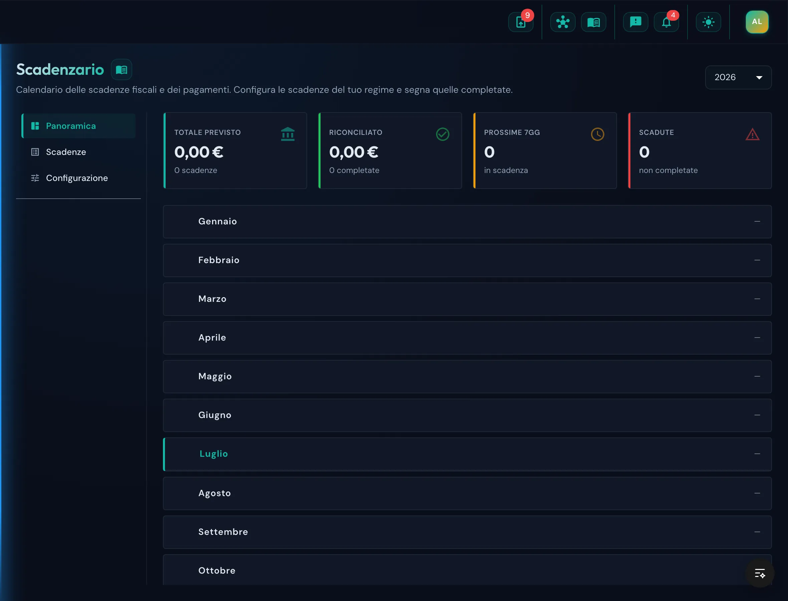Screen dimensions: 788x601
Task: Click the checkmark icon in Riconciliato card
Action: 442,134
